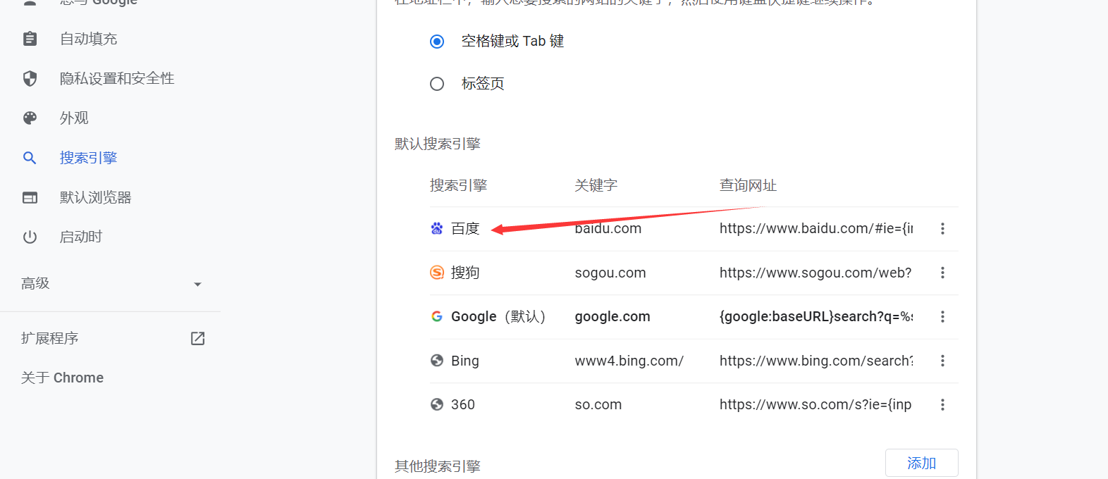Select the 标签页 radio option
The height and width of the screenshot is (479, 1108).
(x=437, y=84)
